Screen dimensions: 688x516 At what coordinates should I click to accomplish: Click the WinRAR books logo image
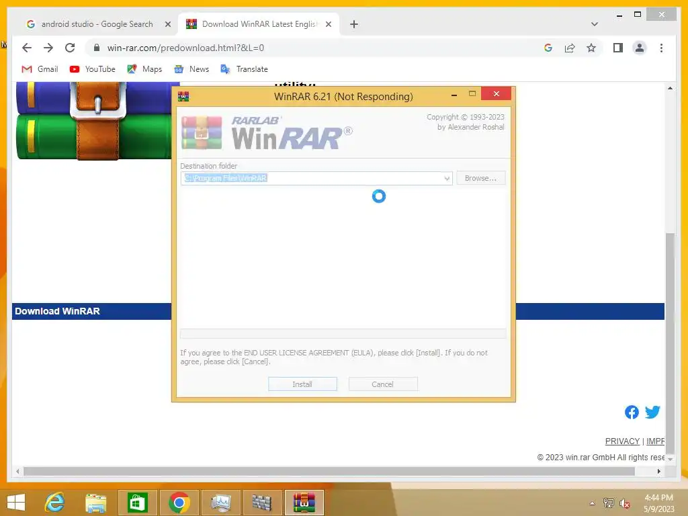click(94, 121)
